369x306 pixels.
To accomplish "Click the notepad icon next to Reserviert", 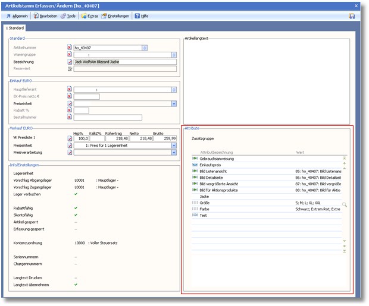I will coord(70,69).
